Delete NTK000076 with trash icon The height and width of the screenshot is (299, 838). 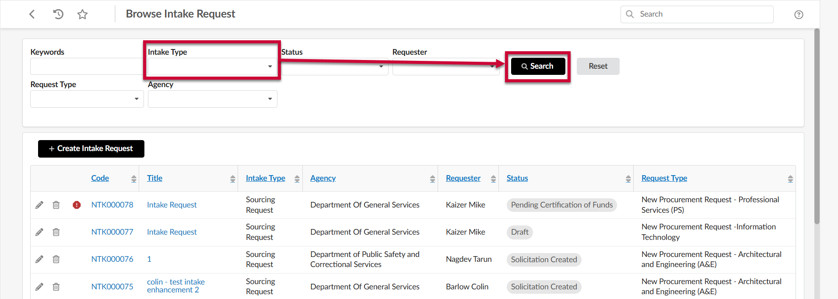56,259
